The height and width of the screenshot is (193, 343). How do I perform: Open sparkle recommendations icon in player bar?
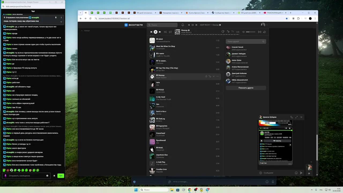pyautogui.click(x=228, y=32)
